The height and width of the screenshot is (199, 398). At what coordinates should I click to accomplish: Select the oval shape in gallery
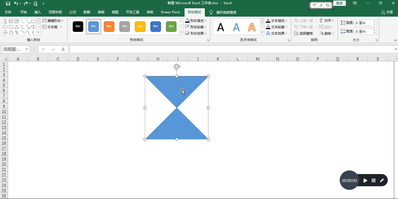[5, 27]
